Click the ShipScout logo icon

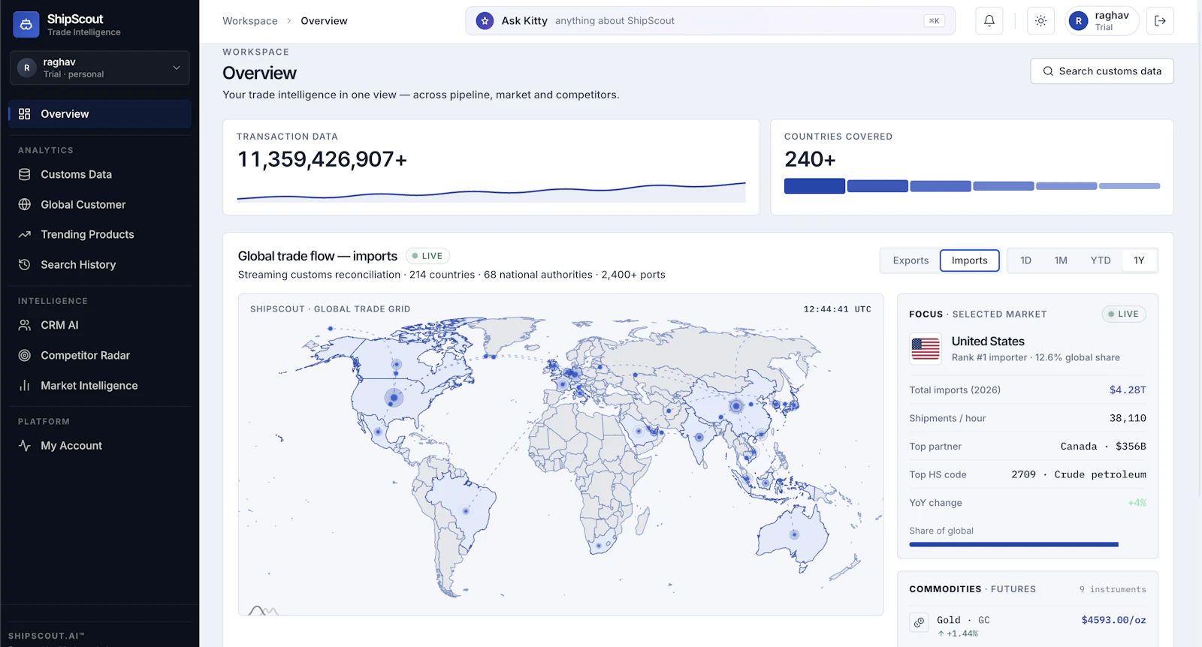click(26, 25)
